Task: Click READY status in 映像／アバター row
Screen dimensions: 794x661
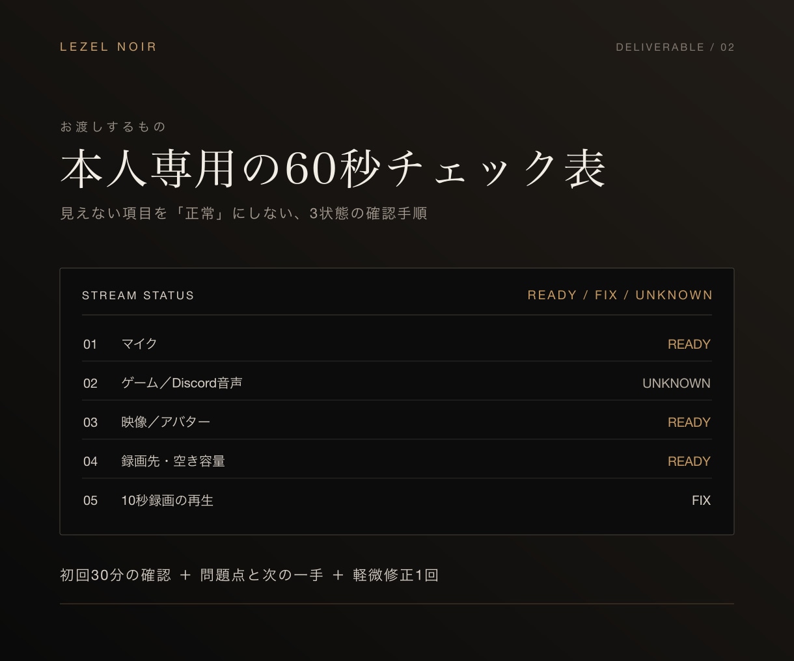Action: [x=689, y=422]
